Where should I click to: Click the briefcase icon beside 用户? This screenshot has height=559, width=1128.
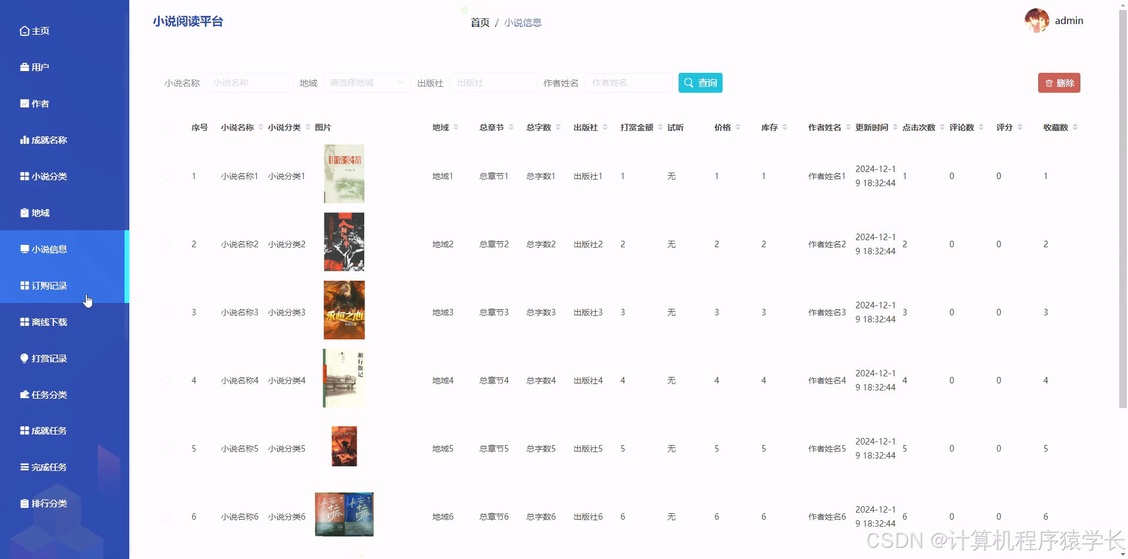coord(24,68)
